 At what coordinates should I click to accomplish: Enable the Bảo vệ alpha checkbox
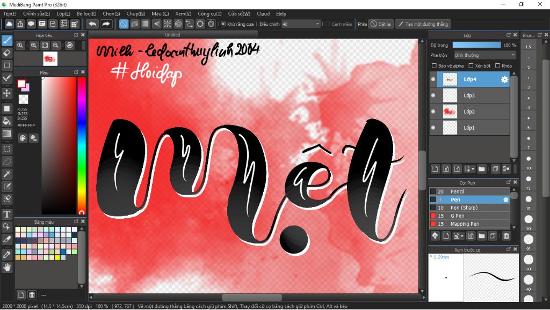coord(434,66)
